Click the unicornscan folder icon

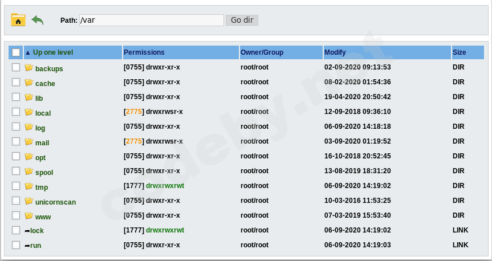[x=29, y=201]
